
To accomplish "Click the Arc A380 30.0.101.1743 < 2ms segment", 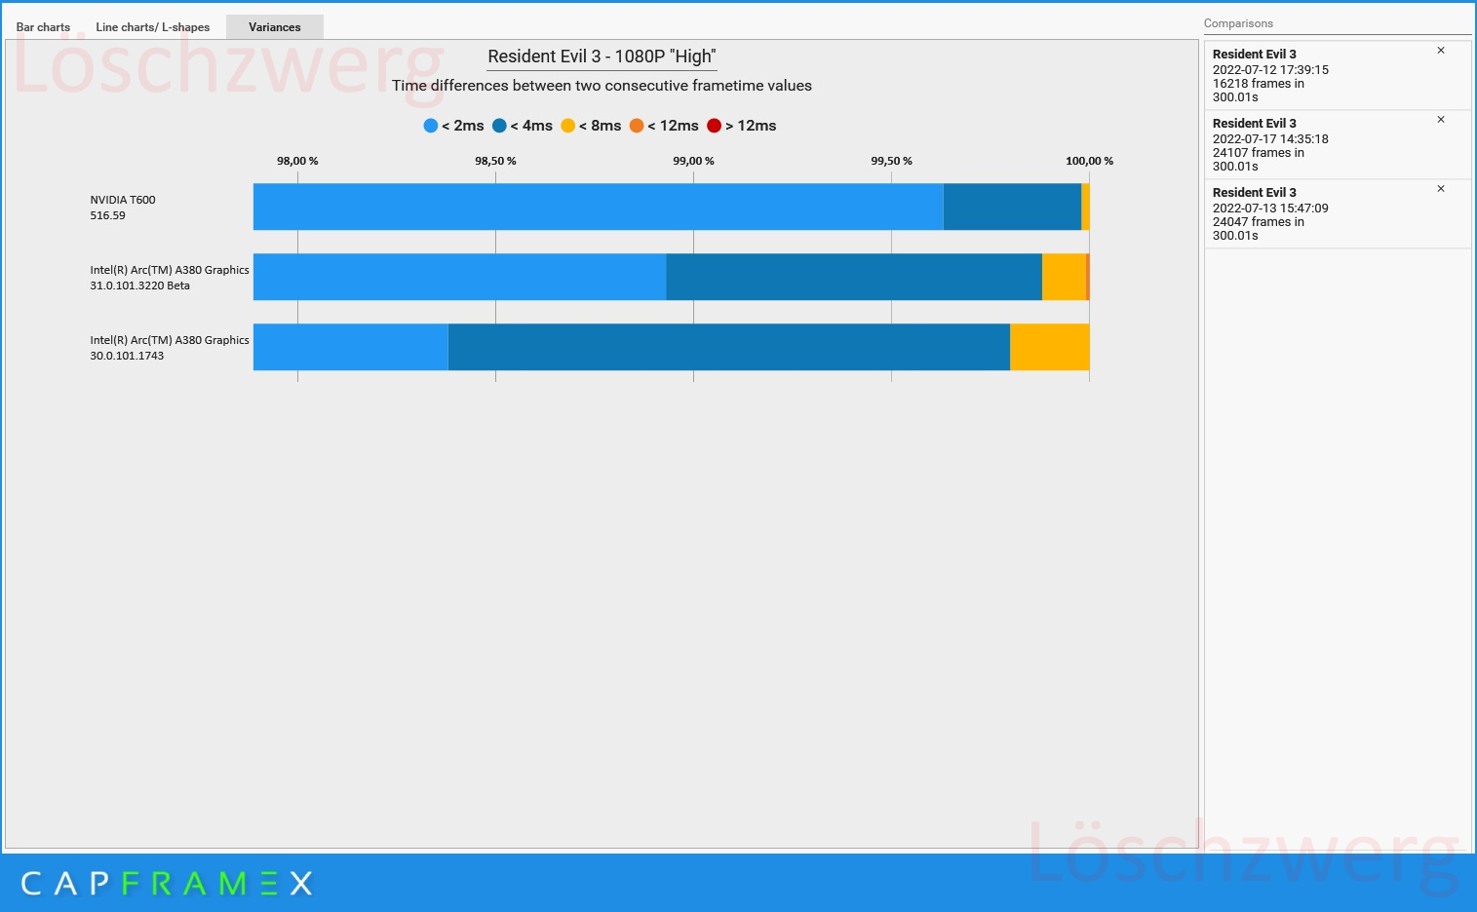I will [x=350, y=347].
